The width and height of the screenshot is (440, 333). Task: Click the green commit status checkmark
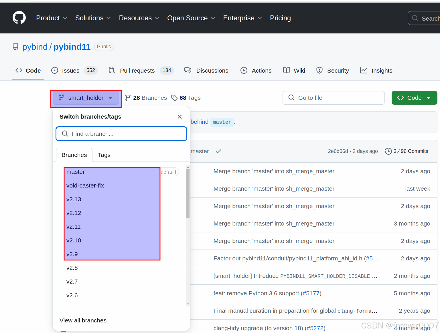pos(218,151)
